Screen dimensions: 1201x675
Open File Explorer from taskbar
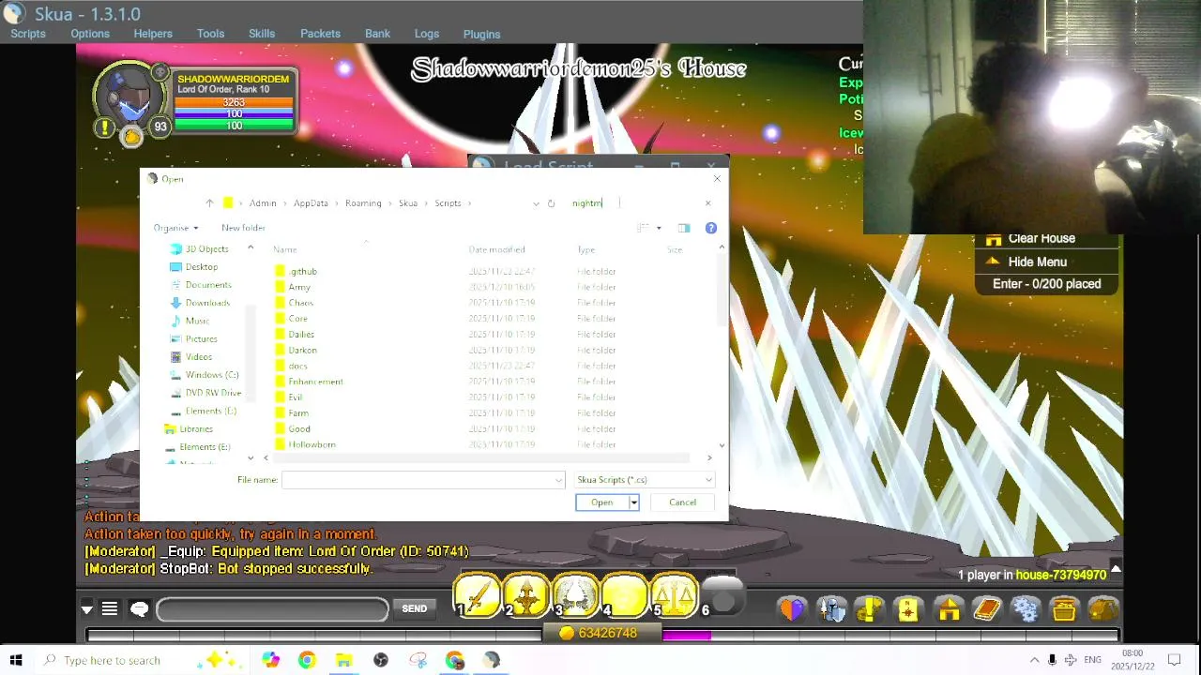point(343,660)
